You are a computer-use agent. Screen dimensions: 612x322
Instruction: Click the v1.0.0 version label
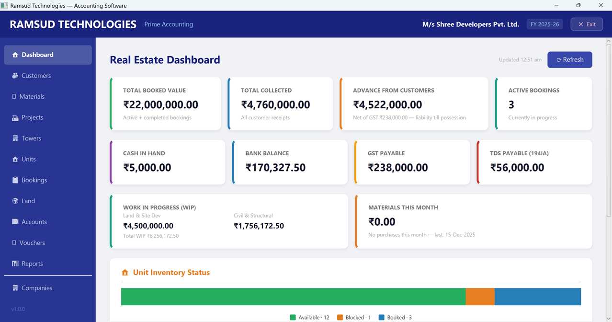click(18, 309)
